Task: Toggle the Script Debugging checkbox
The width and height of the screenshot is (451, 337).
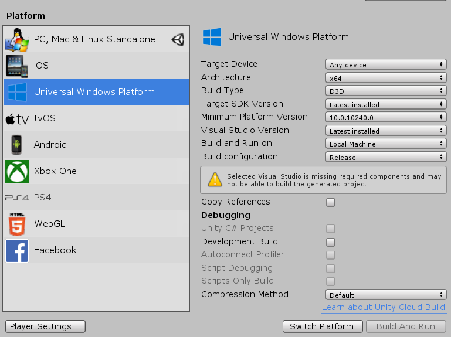Action: 331,268
